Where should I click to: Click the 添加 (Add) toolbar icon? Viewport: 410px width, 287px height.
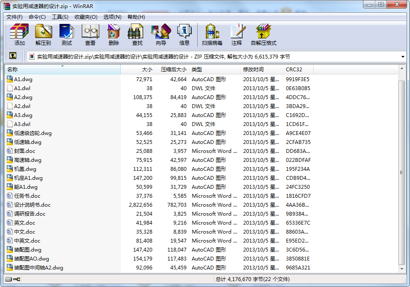pos(19,34)
